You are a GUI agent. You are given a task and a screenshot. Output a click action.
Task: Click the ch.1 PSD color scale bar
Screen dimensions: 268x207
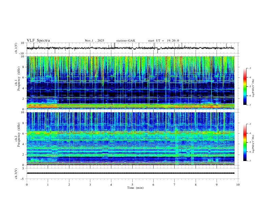coord(245,87)
